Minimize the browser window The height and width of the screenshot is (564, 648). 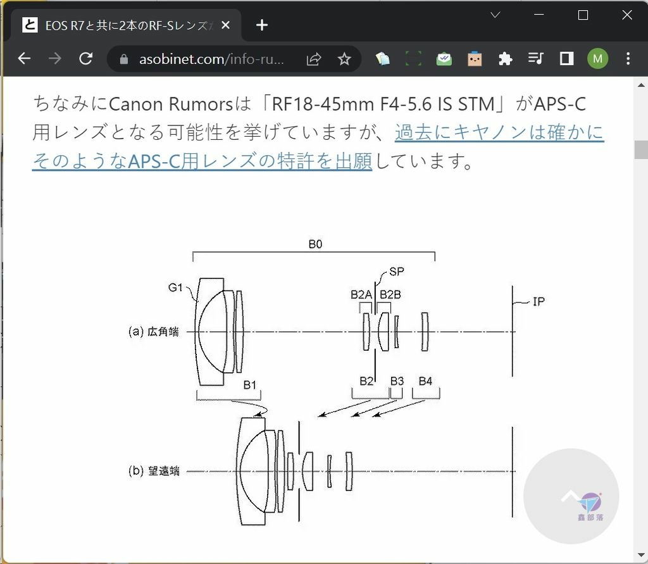tap(539, 15)
